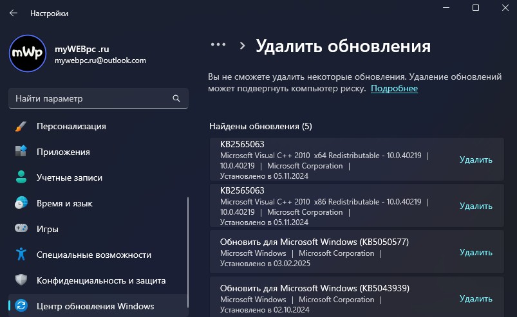517x317 pixels.
Task: Expand the breadcrumb three-dots menu
Action: pyautogui.click(x=218, y=44)
